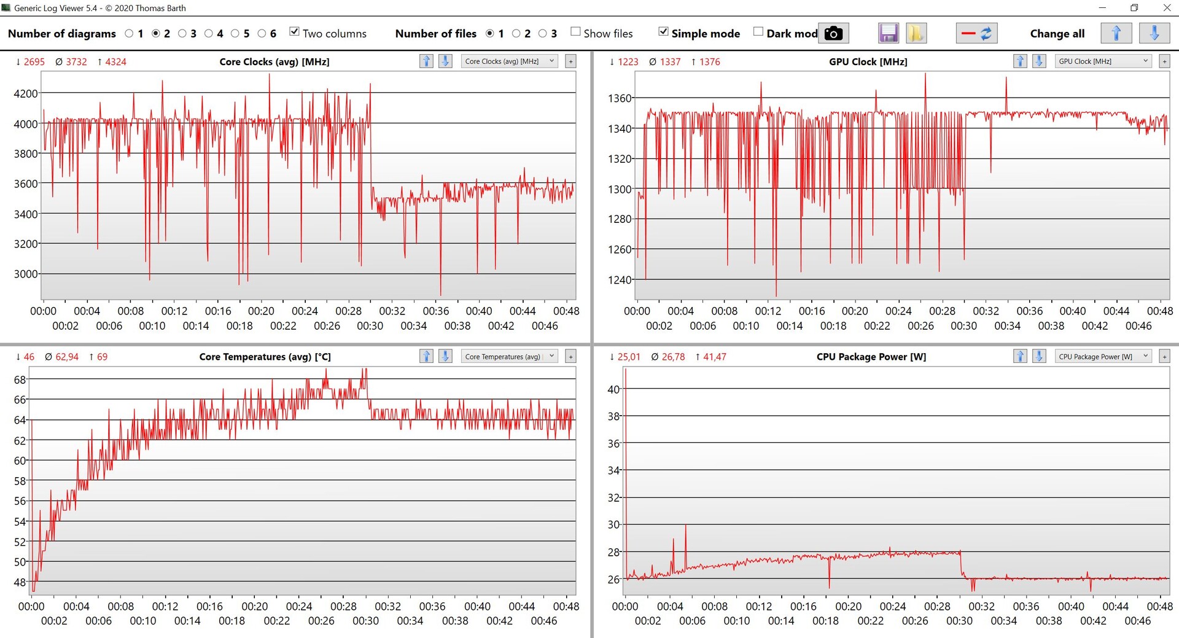This screenshot has height=638, width=1179.
Task: Click the CPU Package Power maximum 41,47
Action: tap(714, 357)
